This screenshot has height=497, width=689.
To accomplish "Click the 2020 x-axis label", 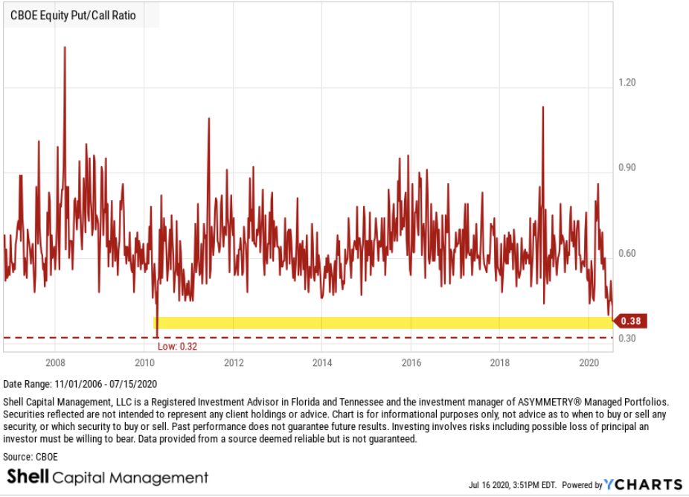I will 589,363.
